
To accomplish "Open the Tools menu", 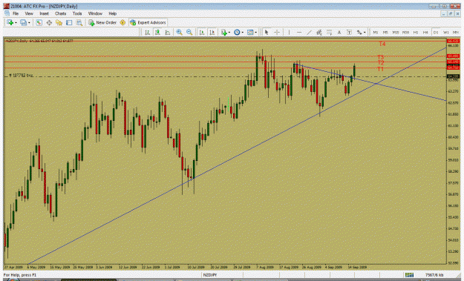I will [x=77, y=13].
